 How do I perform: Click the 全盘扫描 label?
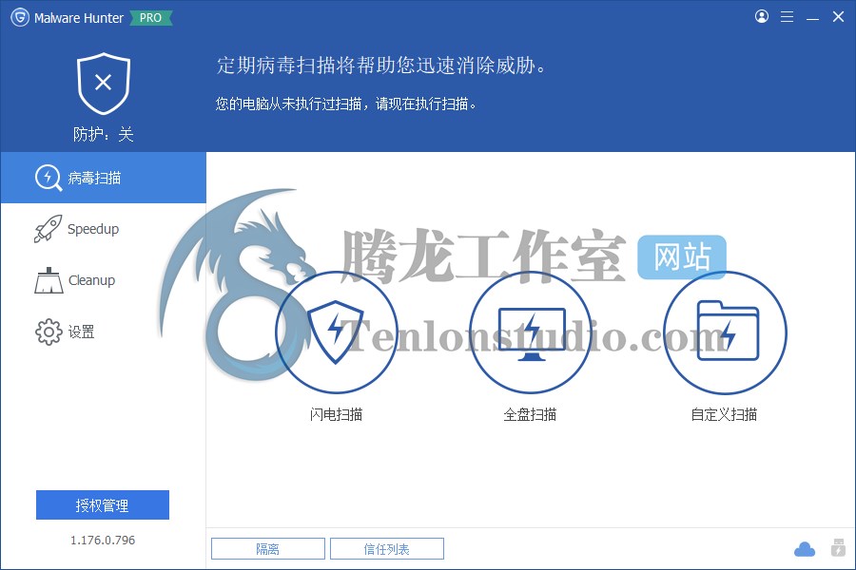(530, 414)
